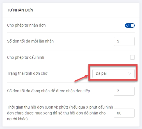Screen dimensions: 142x129
Task: Open the Trạng thái tính đơn chờ dropdown
Action: (113, 74)
